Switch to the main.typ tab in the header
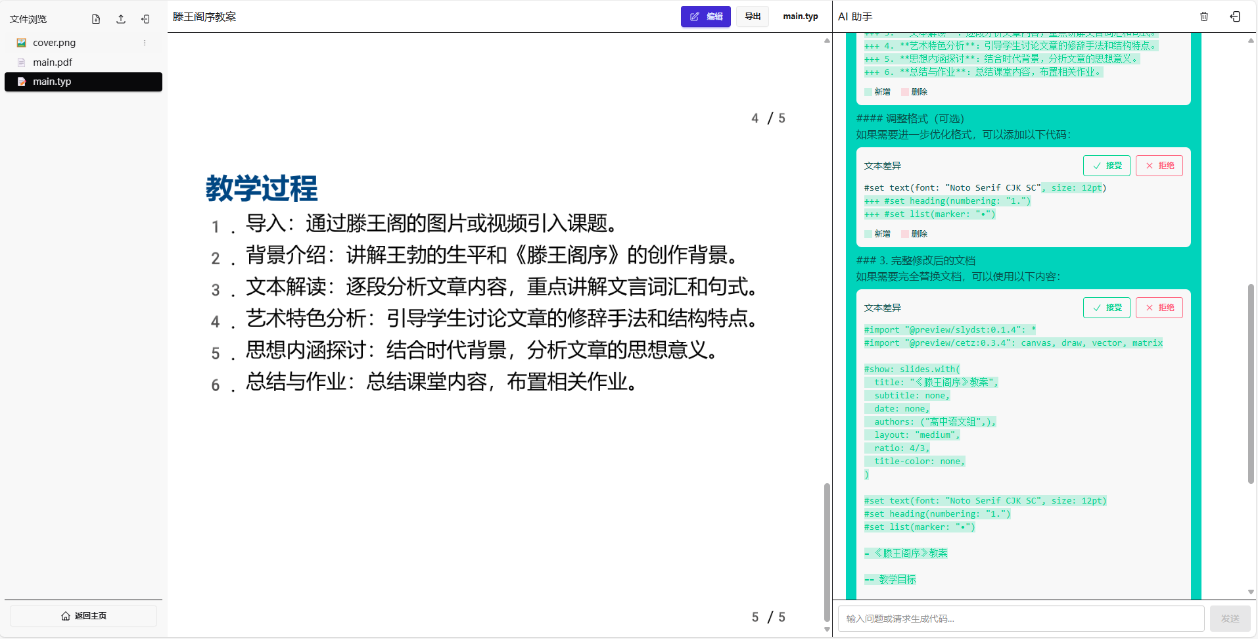The image size is (1258, 639). (800, 16)
